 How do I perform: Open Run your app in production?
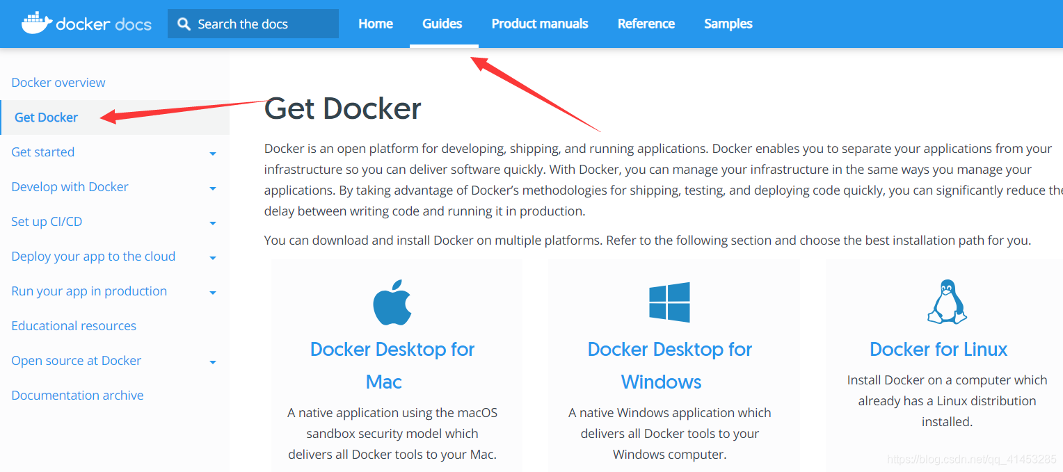point(89,291)
